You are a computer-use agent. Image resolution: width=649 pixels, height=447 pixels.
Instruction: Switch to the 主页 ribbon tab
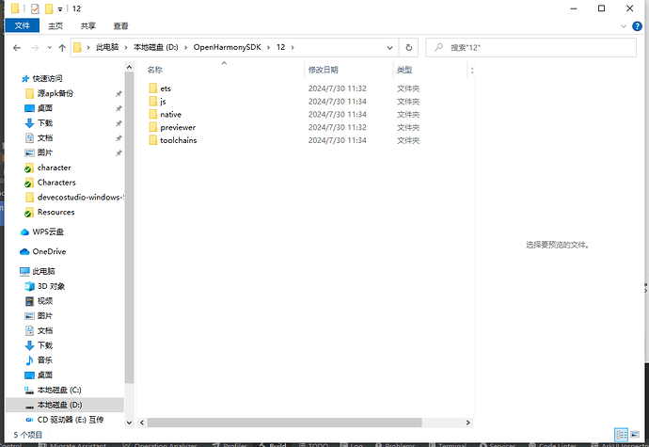(x=55, y=25)
